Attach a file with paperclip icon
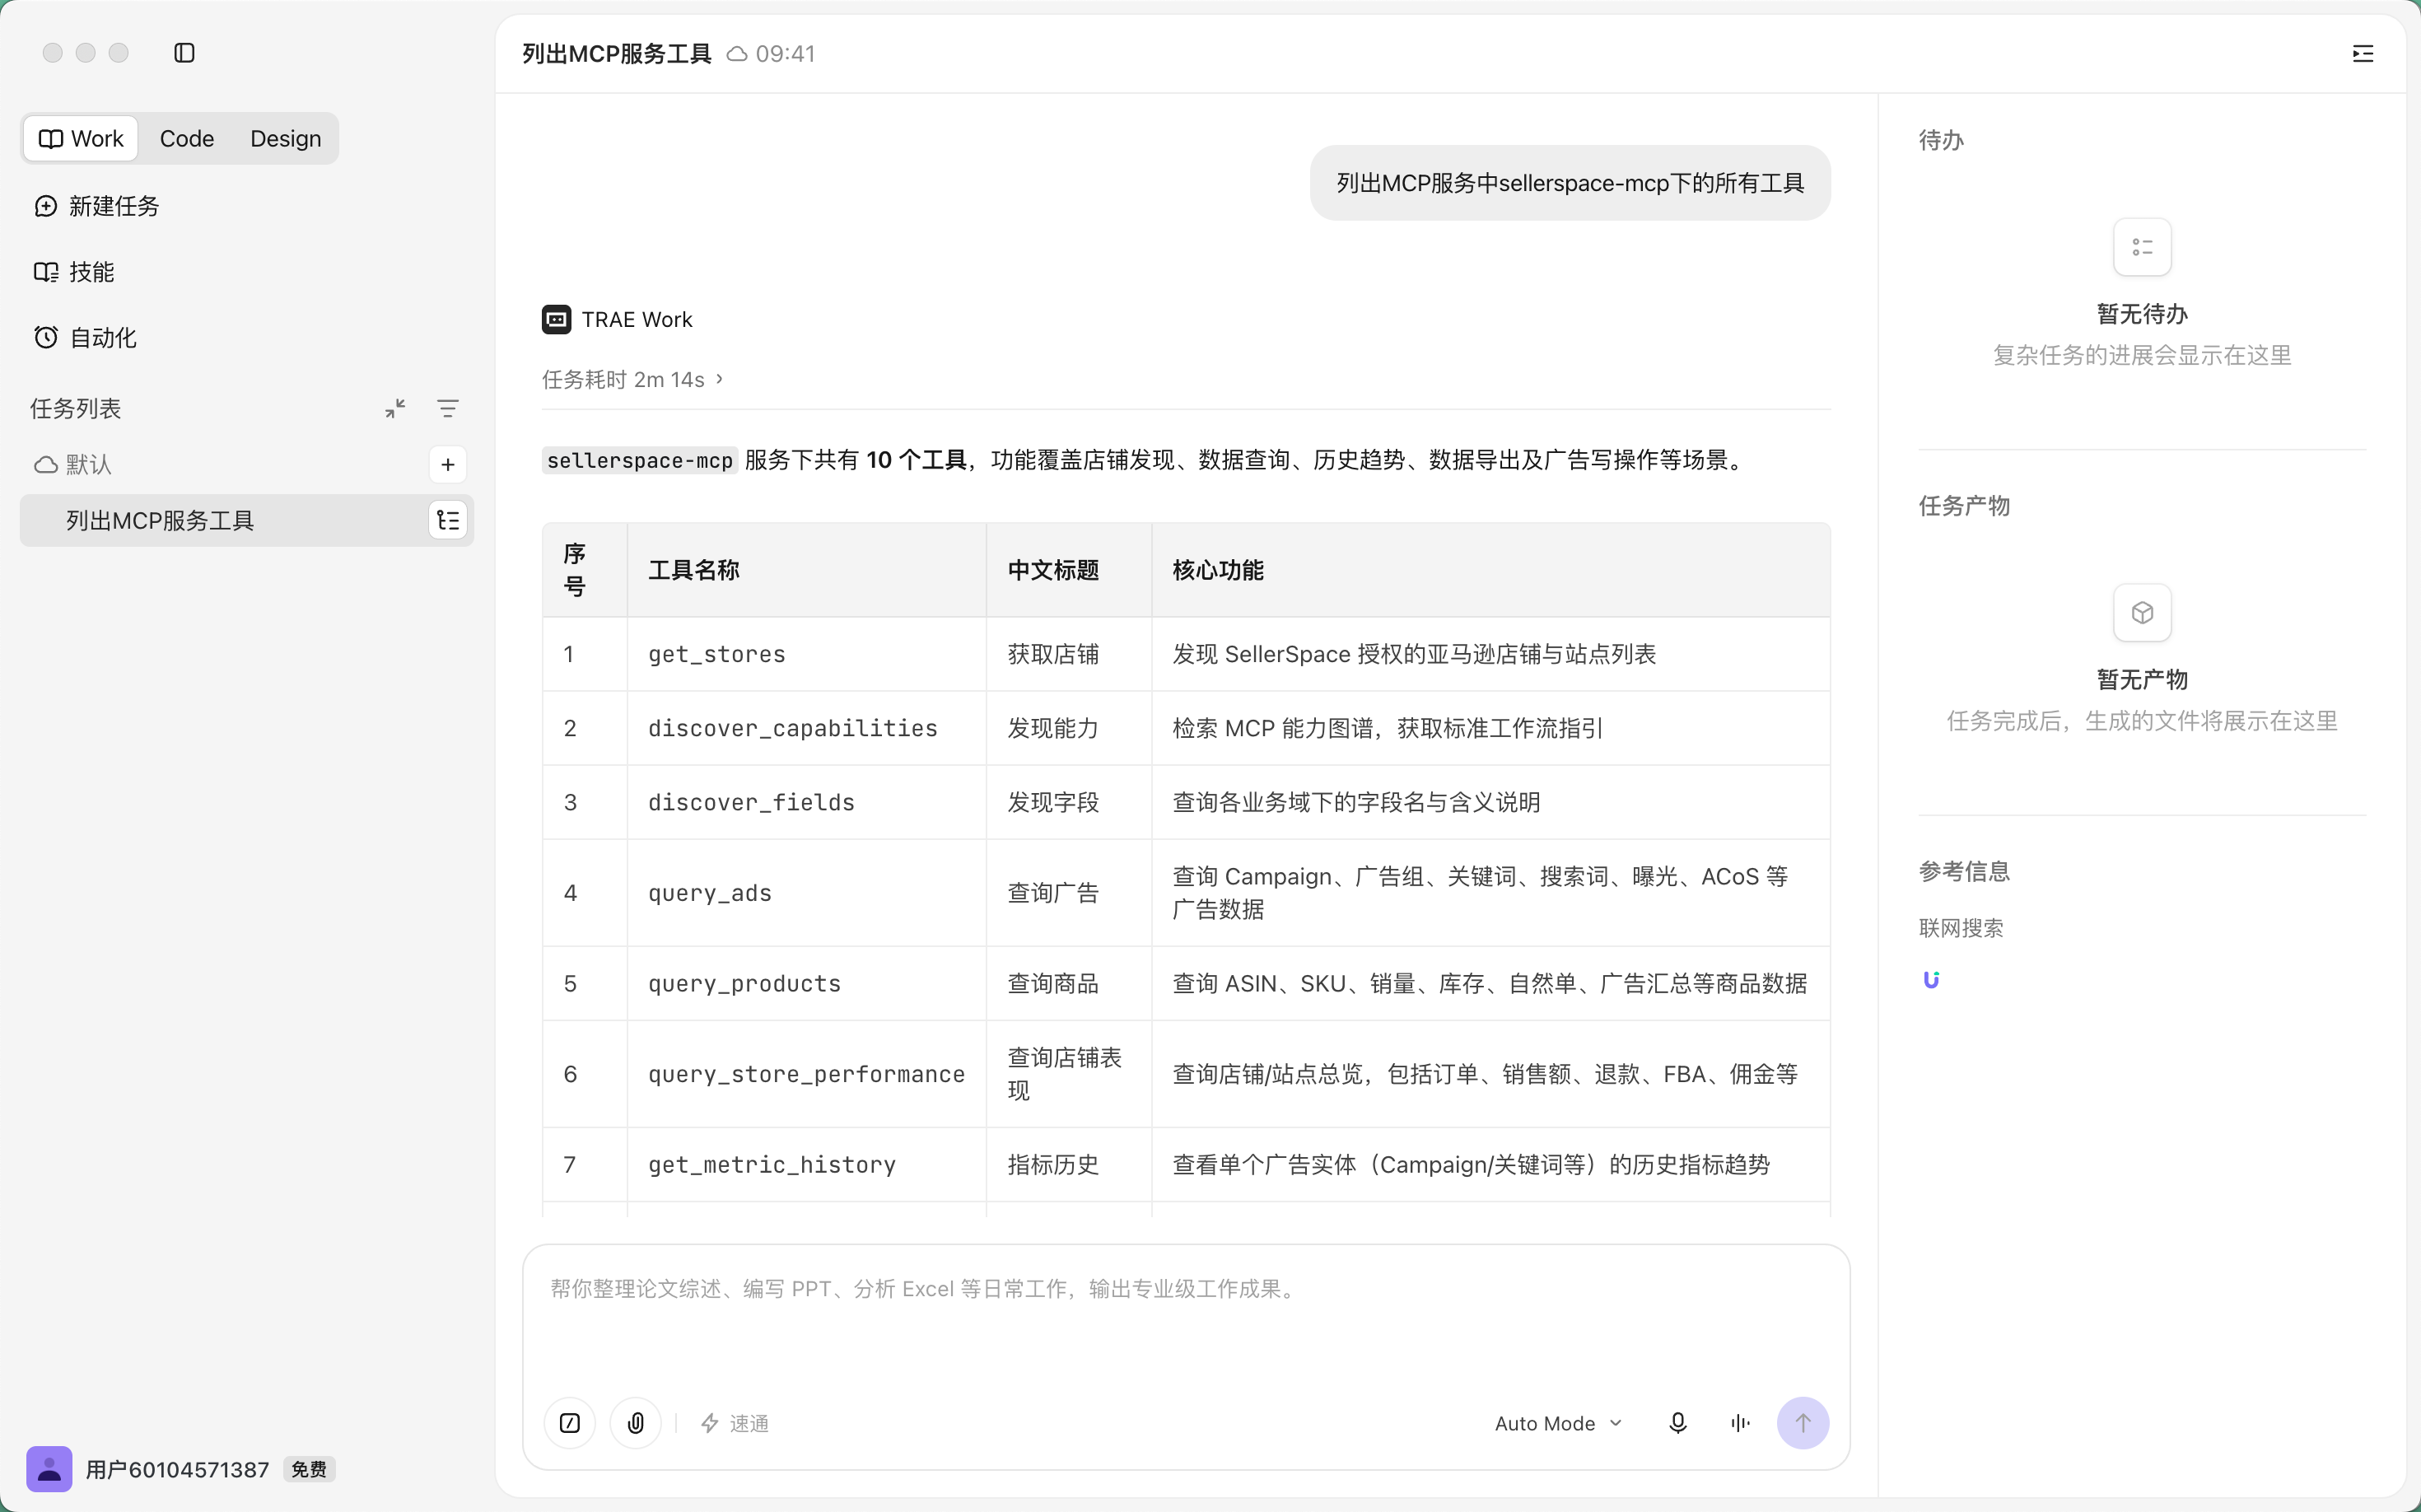Image resolution: width=2421 pixels, height=1512 pixels. pos(636,1423)
